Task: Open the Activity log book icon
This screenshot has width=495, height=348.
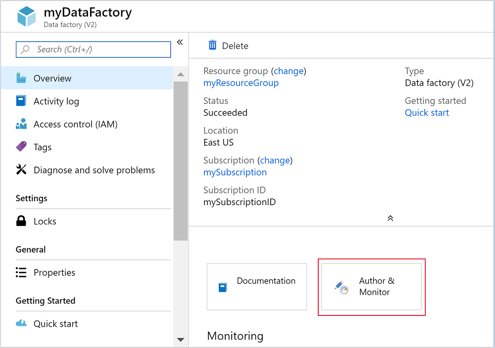Action: point(21,101)
